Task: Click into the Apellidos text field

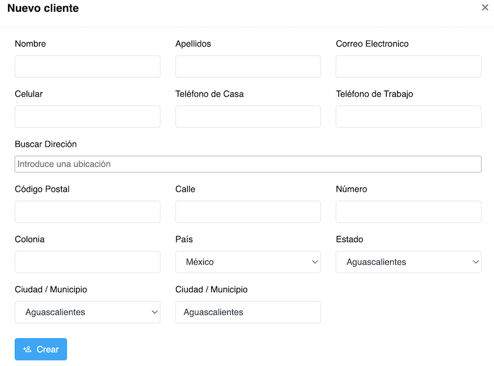Action: coord(248,67)
